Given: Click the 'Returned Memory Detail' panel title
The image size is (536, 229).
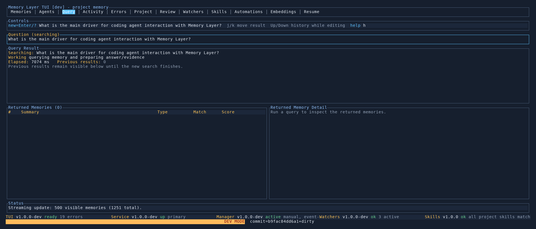Looking at the screenshot, I should coord(299,107).
